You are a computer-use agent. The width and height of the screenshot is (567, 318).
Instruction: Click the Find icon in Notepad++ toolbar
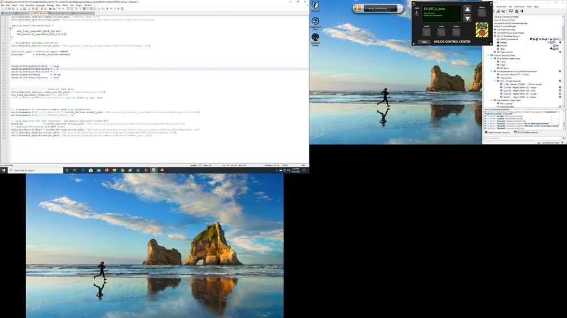[x=50, y=8]
